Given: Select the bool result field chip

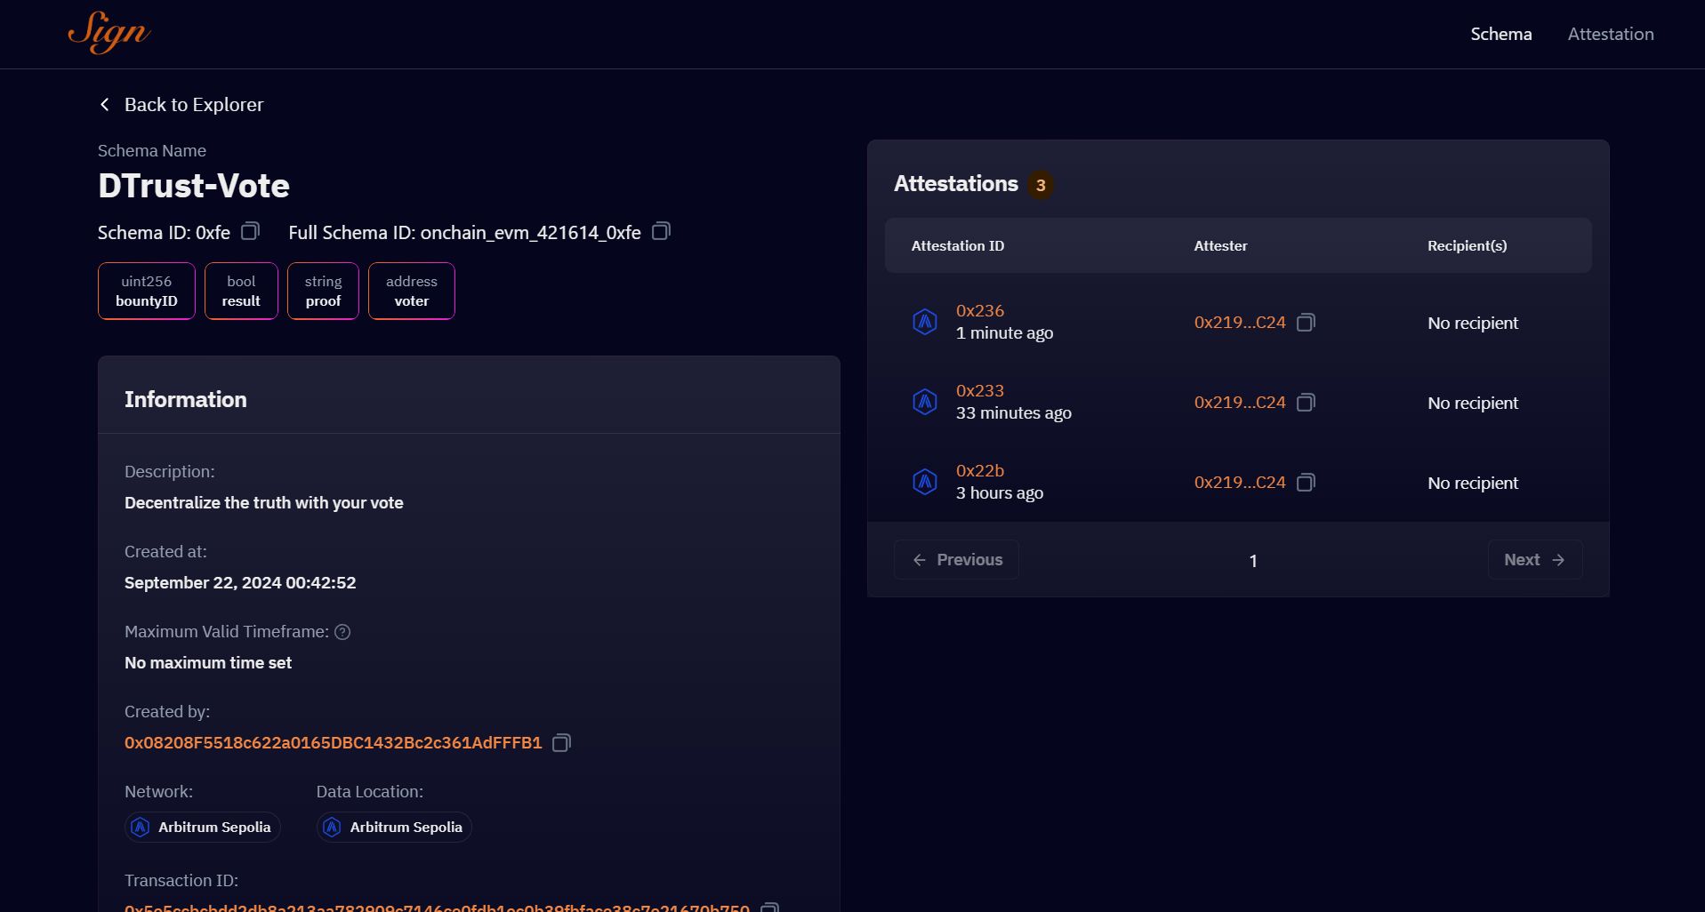Looking at the screenshot, I should coord(241,291).
